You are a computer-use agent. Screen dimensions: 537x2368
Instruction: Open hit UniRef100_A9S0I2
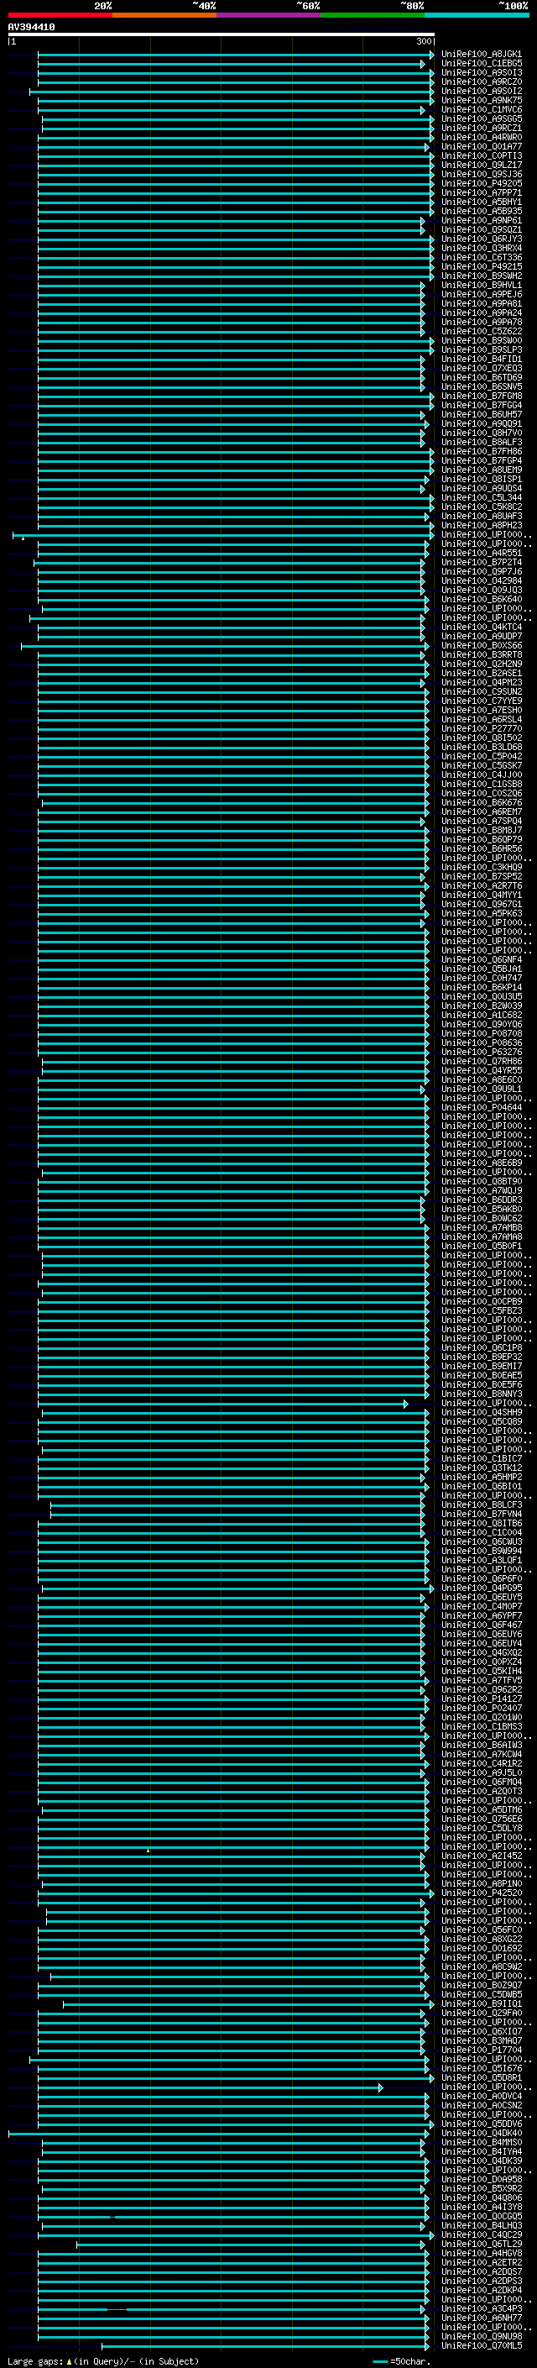pyautogui.click(x=481, y=91)
